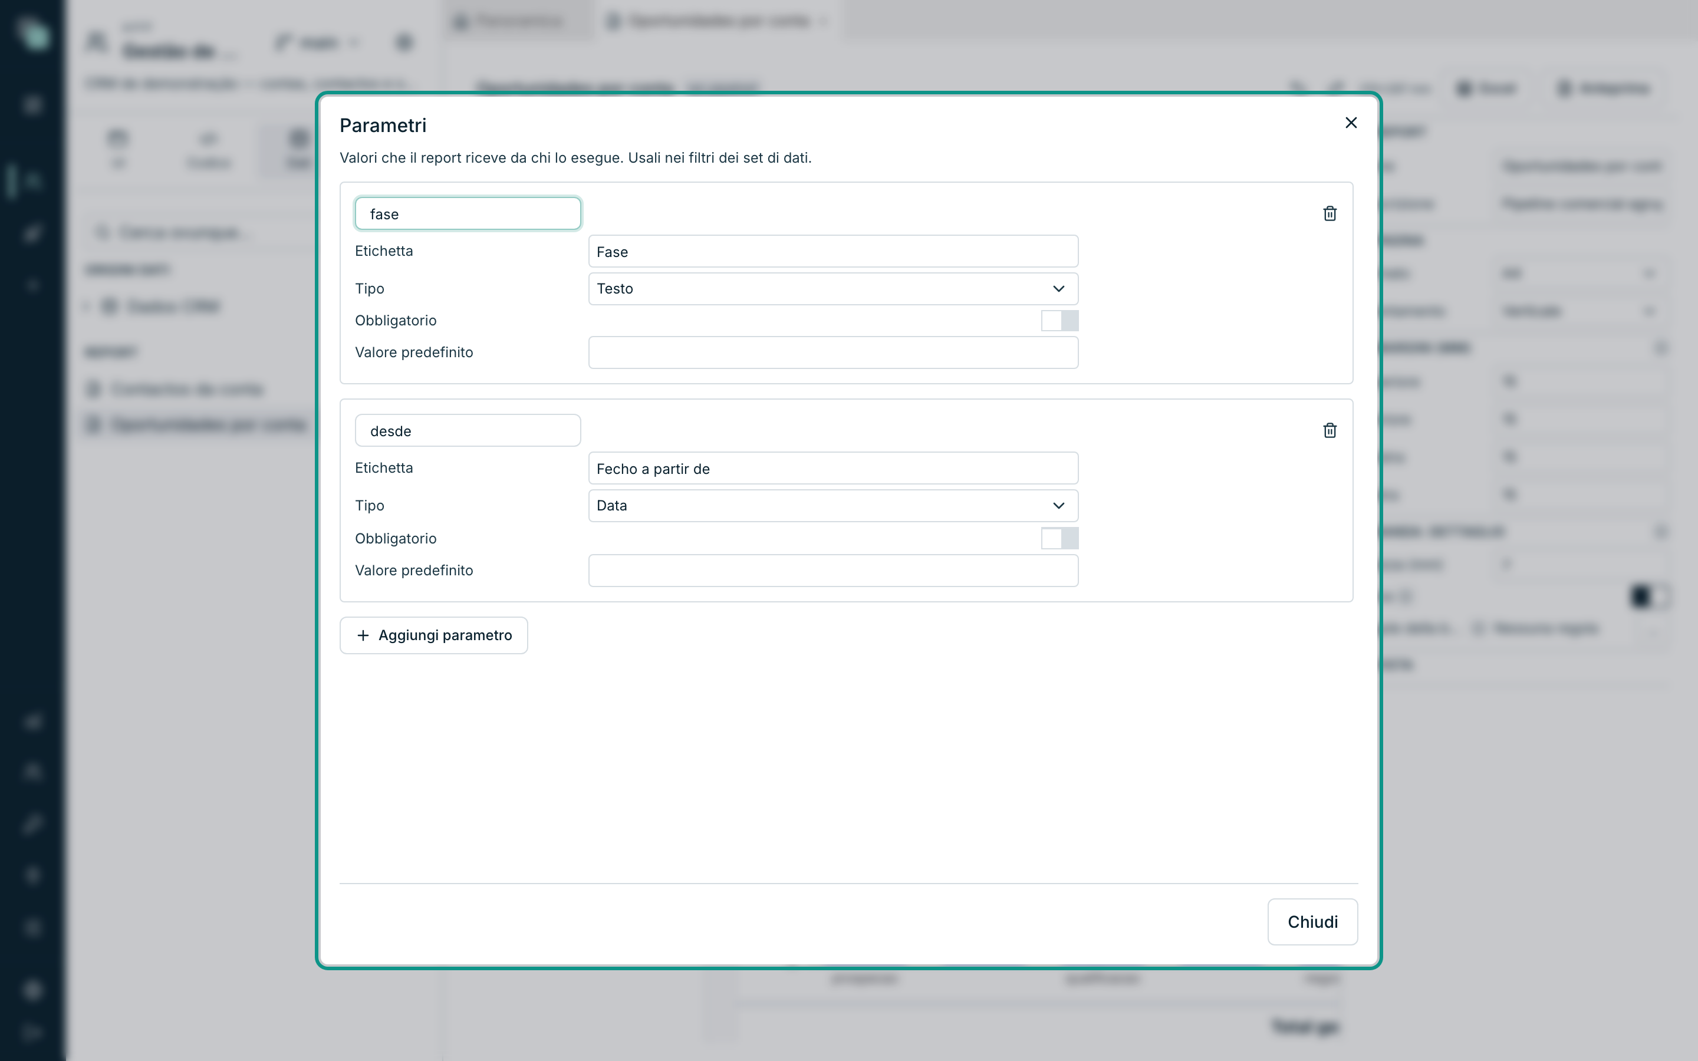Image resolution: width=1698 pixels, height=1061 pixels.
Task: Edit the parameter name field 'desde'
Action: pyautogui.click(x=468, y=430)
